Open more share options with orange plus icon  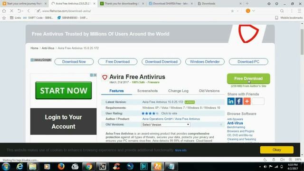click(x=247, y=101)
